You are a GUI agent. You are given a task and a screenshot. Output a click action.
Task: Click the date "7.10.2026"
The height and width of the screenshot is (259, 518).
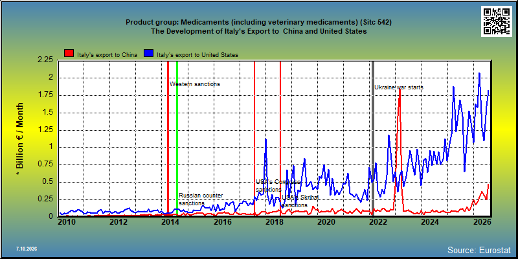tap(26, 249)
